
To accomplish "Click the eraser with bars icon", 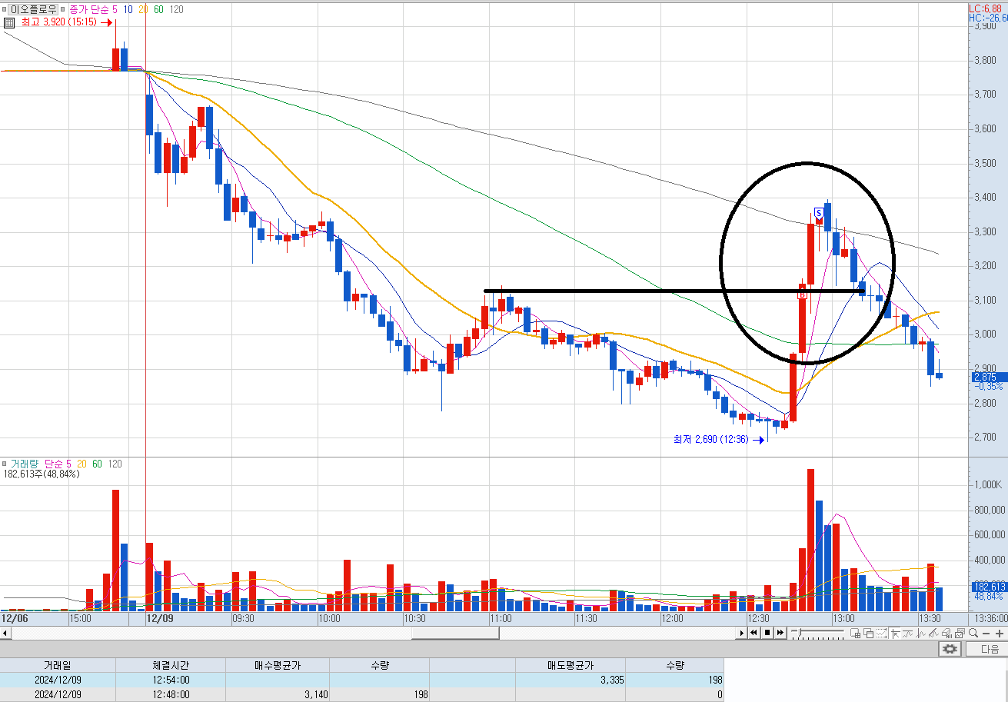I will click(946, 633).
